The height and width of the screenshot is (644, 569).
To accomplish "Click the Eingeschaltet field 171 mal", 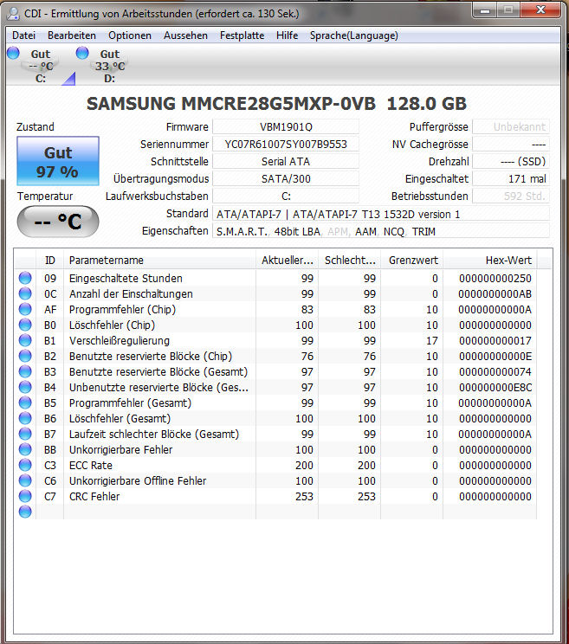I will (511, 178).
